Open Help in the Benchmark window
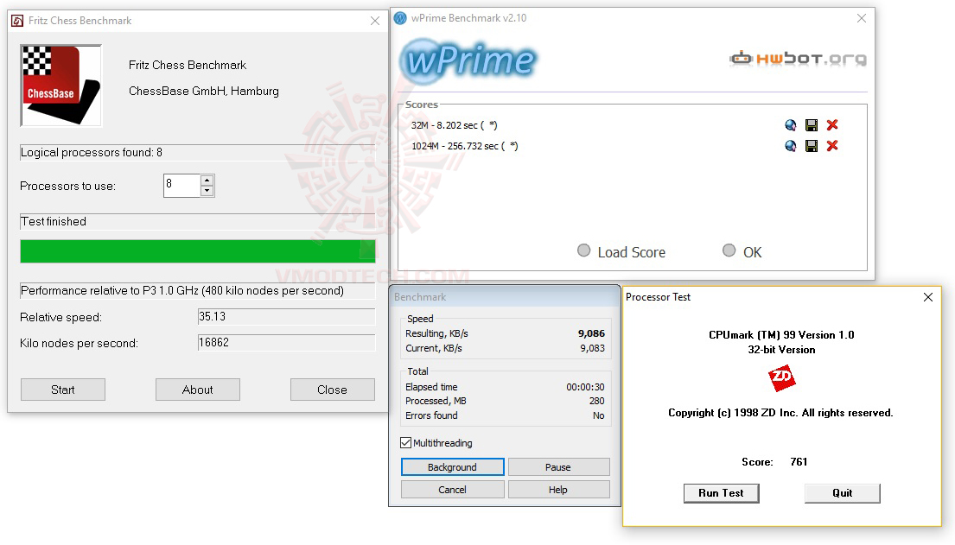This screenshot has height=545, width=955. [x=558, y=490]
